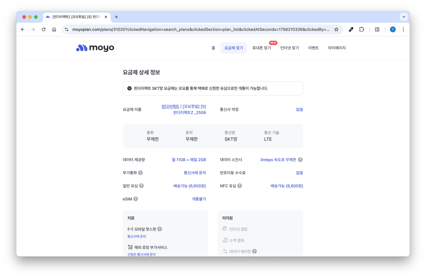Screen dimensions: 426x278
Task: Click 번호이동 수수료 value 없음
Action: point(299,173)
